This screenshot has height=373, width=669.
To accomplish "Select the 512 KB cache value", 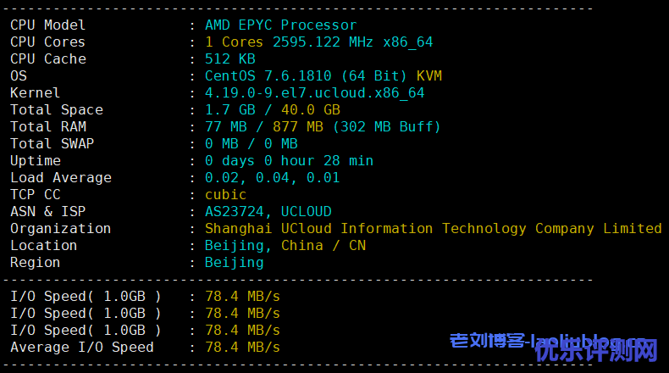I will [x=229, y=59].
